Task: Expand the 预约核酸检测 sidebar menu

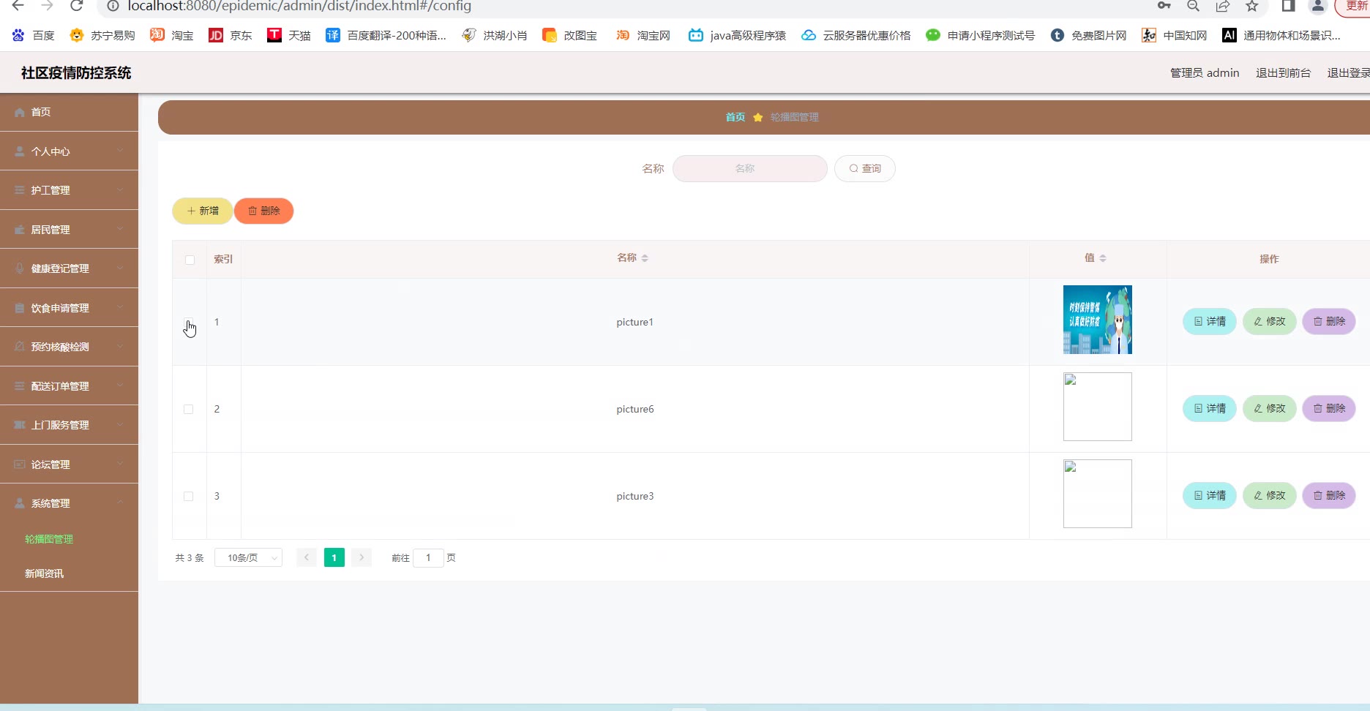Action: click(69, 347)
